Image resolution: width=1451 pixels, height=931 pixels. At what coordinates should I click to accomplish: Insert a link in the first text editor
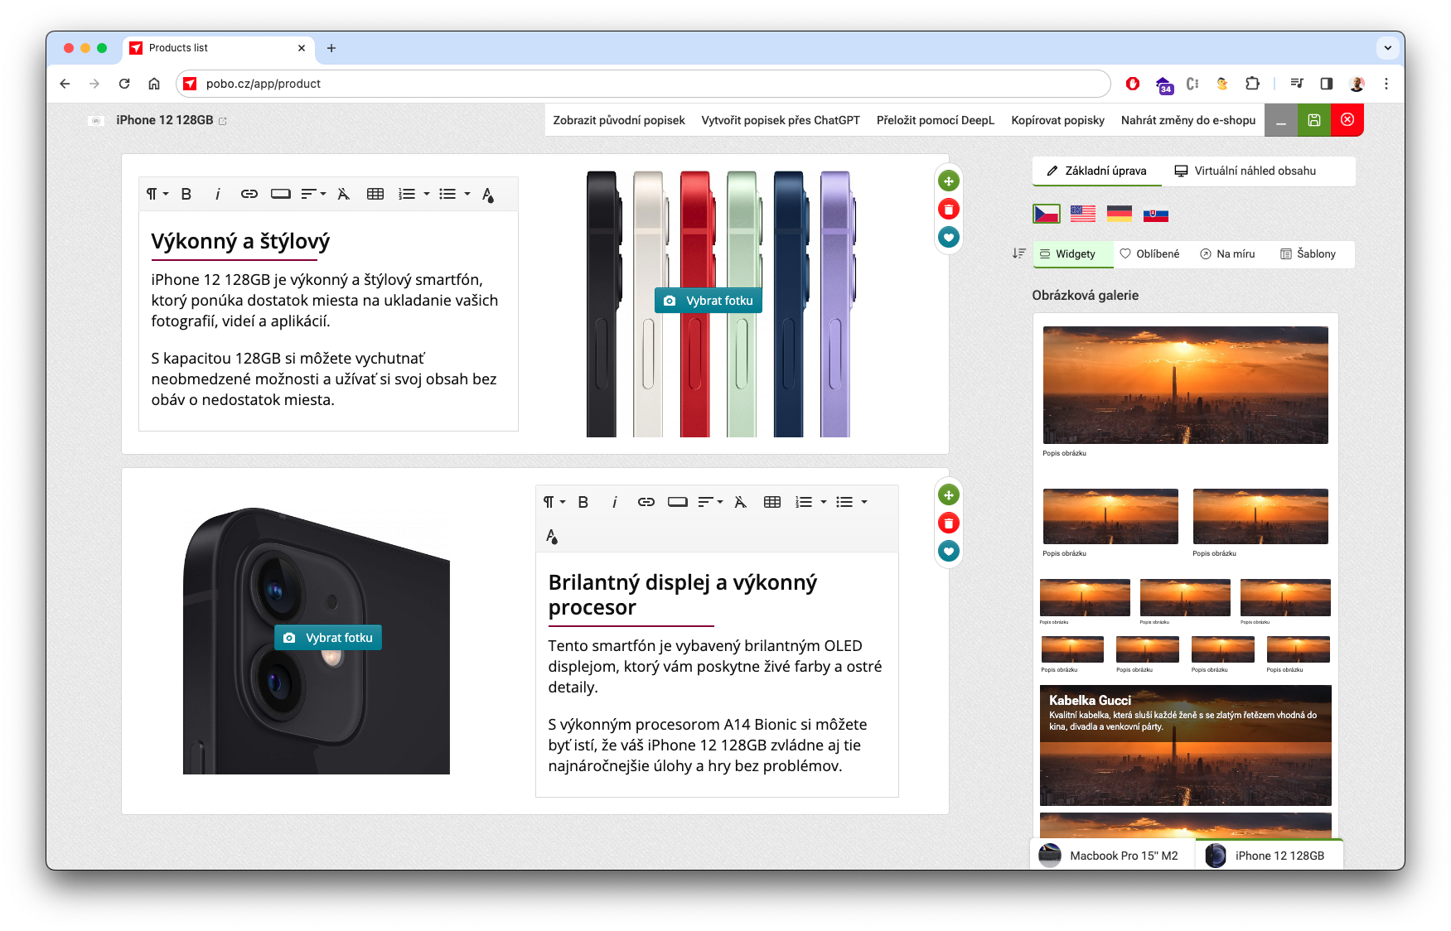click(x=249, y=194)
